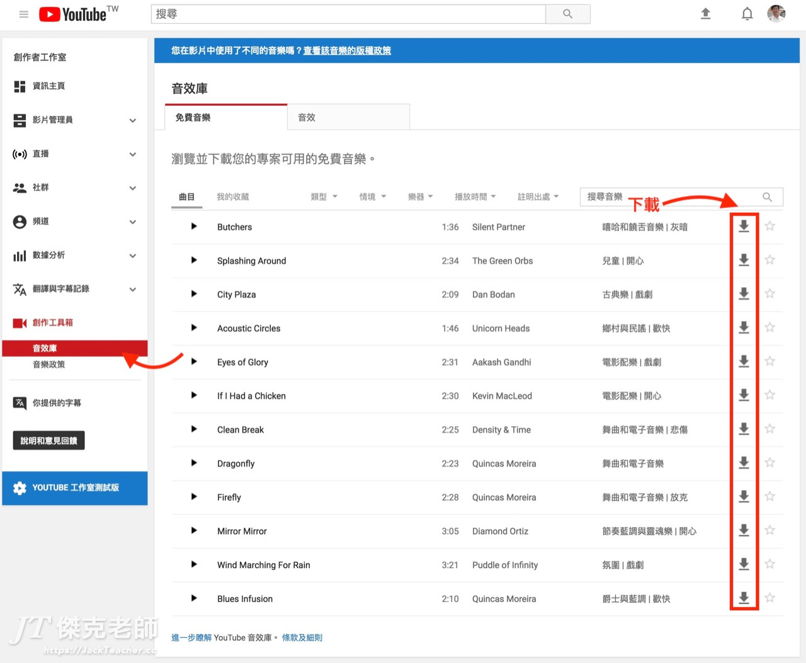
Task: Click the top 搜尋 search box
Action: [x=348, y=14]
